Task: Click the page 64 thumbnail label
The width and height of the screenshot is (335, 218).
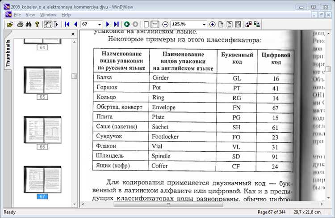Action: pyautogui.click(x=42, y=47)
